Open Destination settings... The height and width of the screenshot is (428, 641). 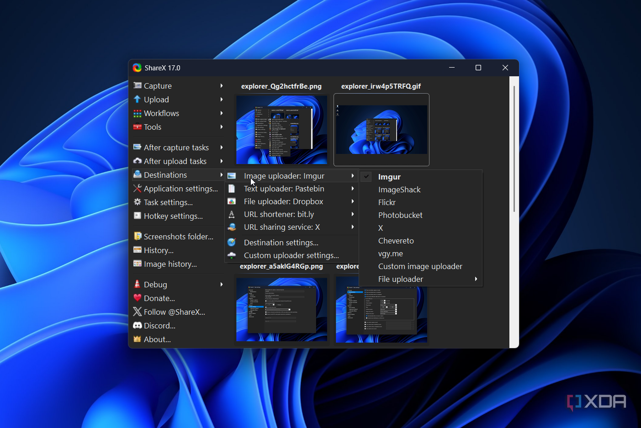291,243
